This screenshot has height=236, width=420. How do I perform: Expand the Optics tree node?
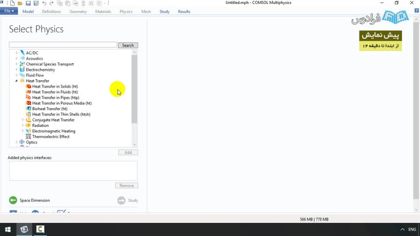(17, 142)
